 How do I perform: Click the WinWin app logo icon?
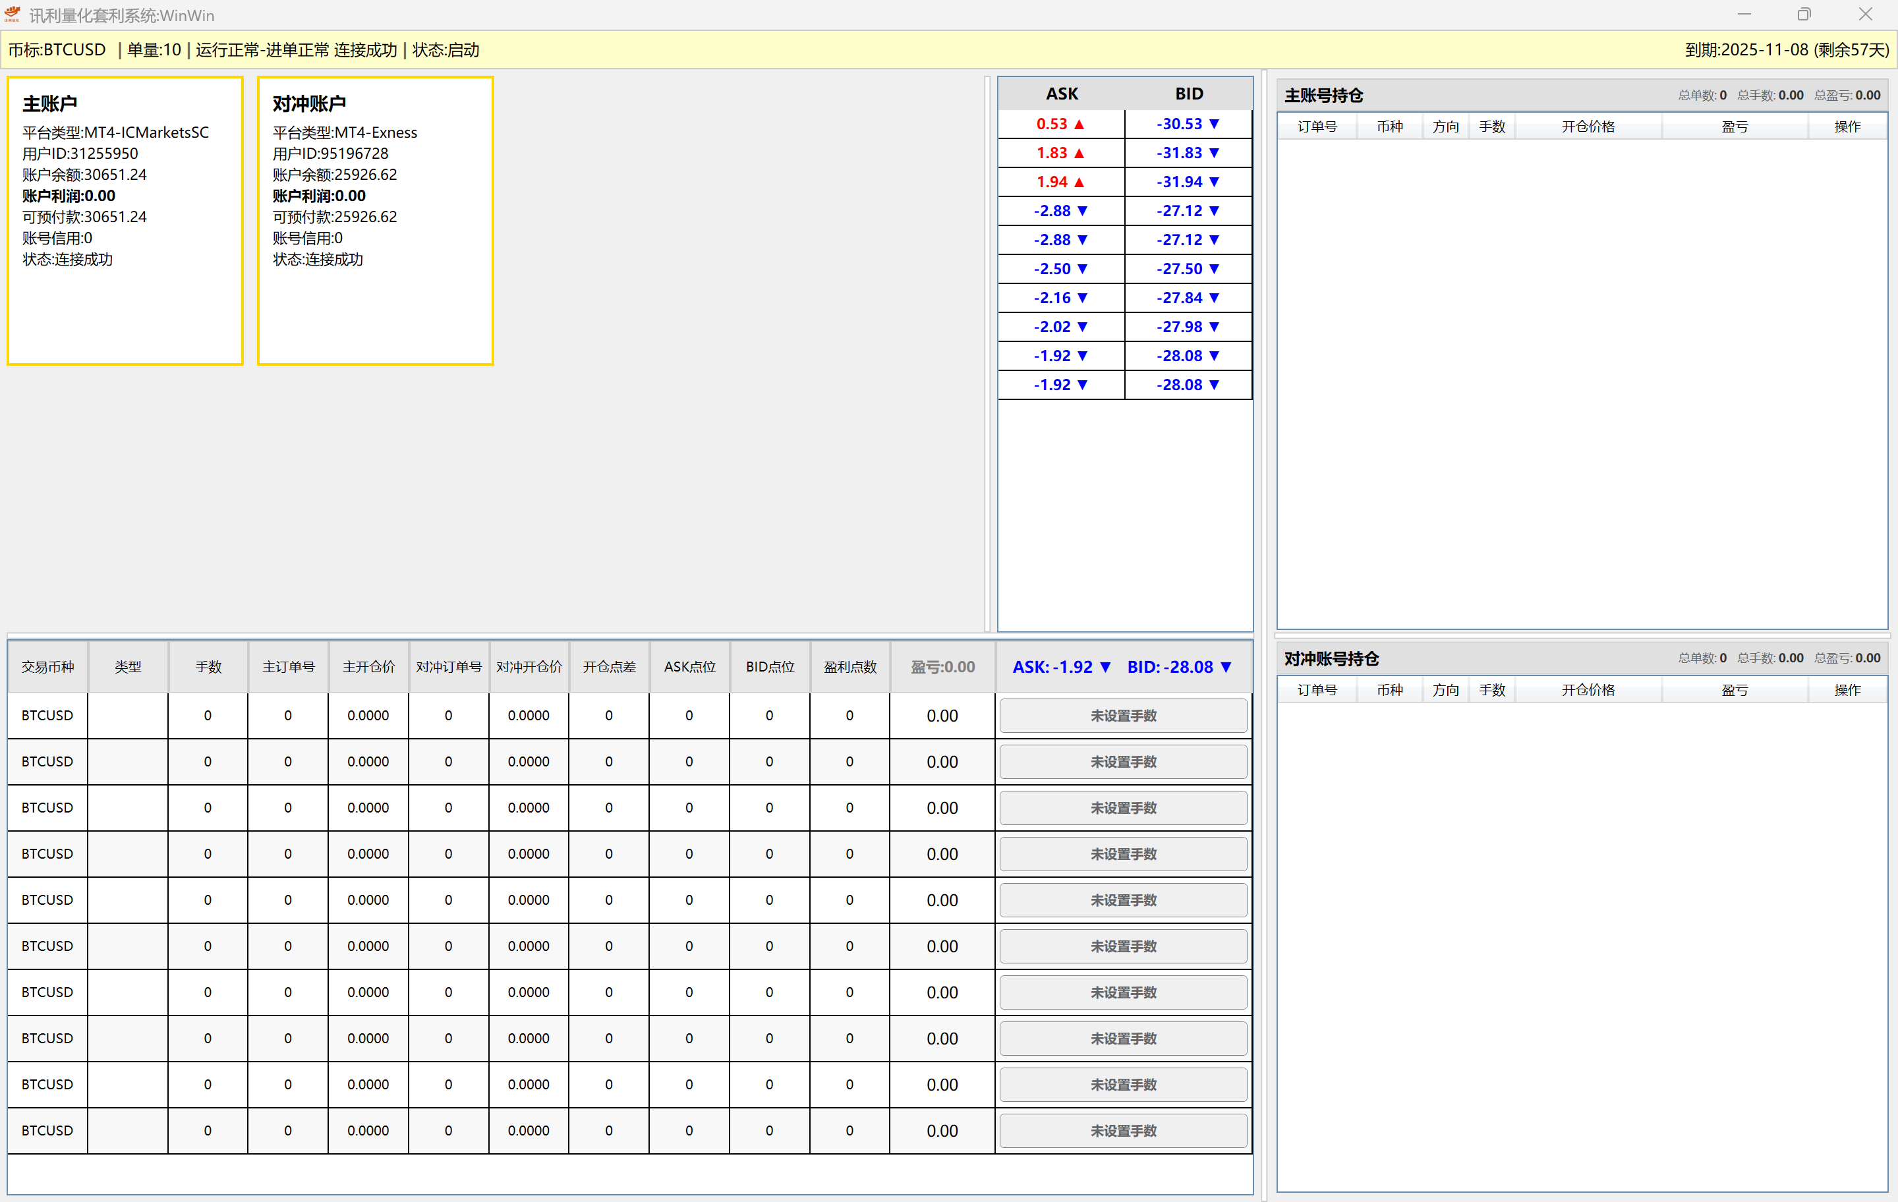tap(12, 14)
